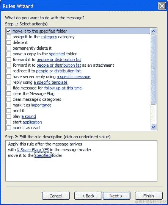The height and width of the screenshot is (205, 168).
Task: Click 'specified' link in first action row
Action: (x=47, y=31)
